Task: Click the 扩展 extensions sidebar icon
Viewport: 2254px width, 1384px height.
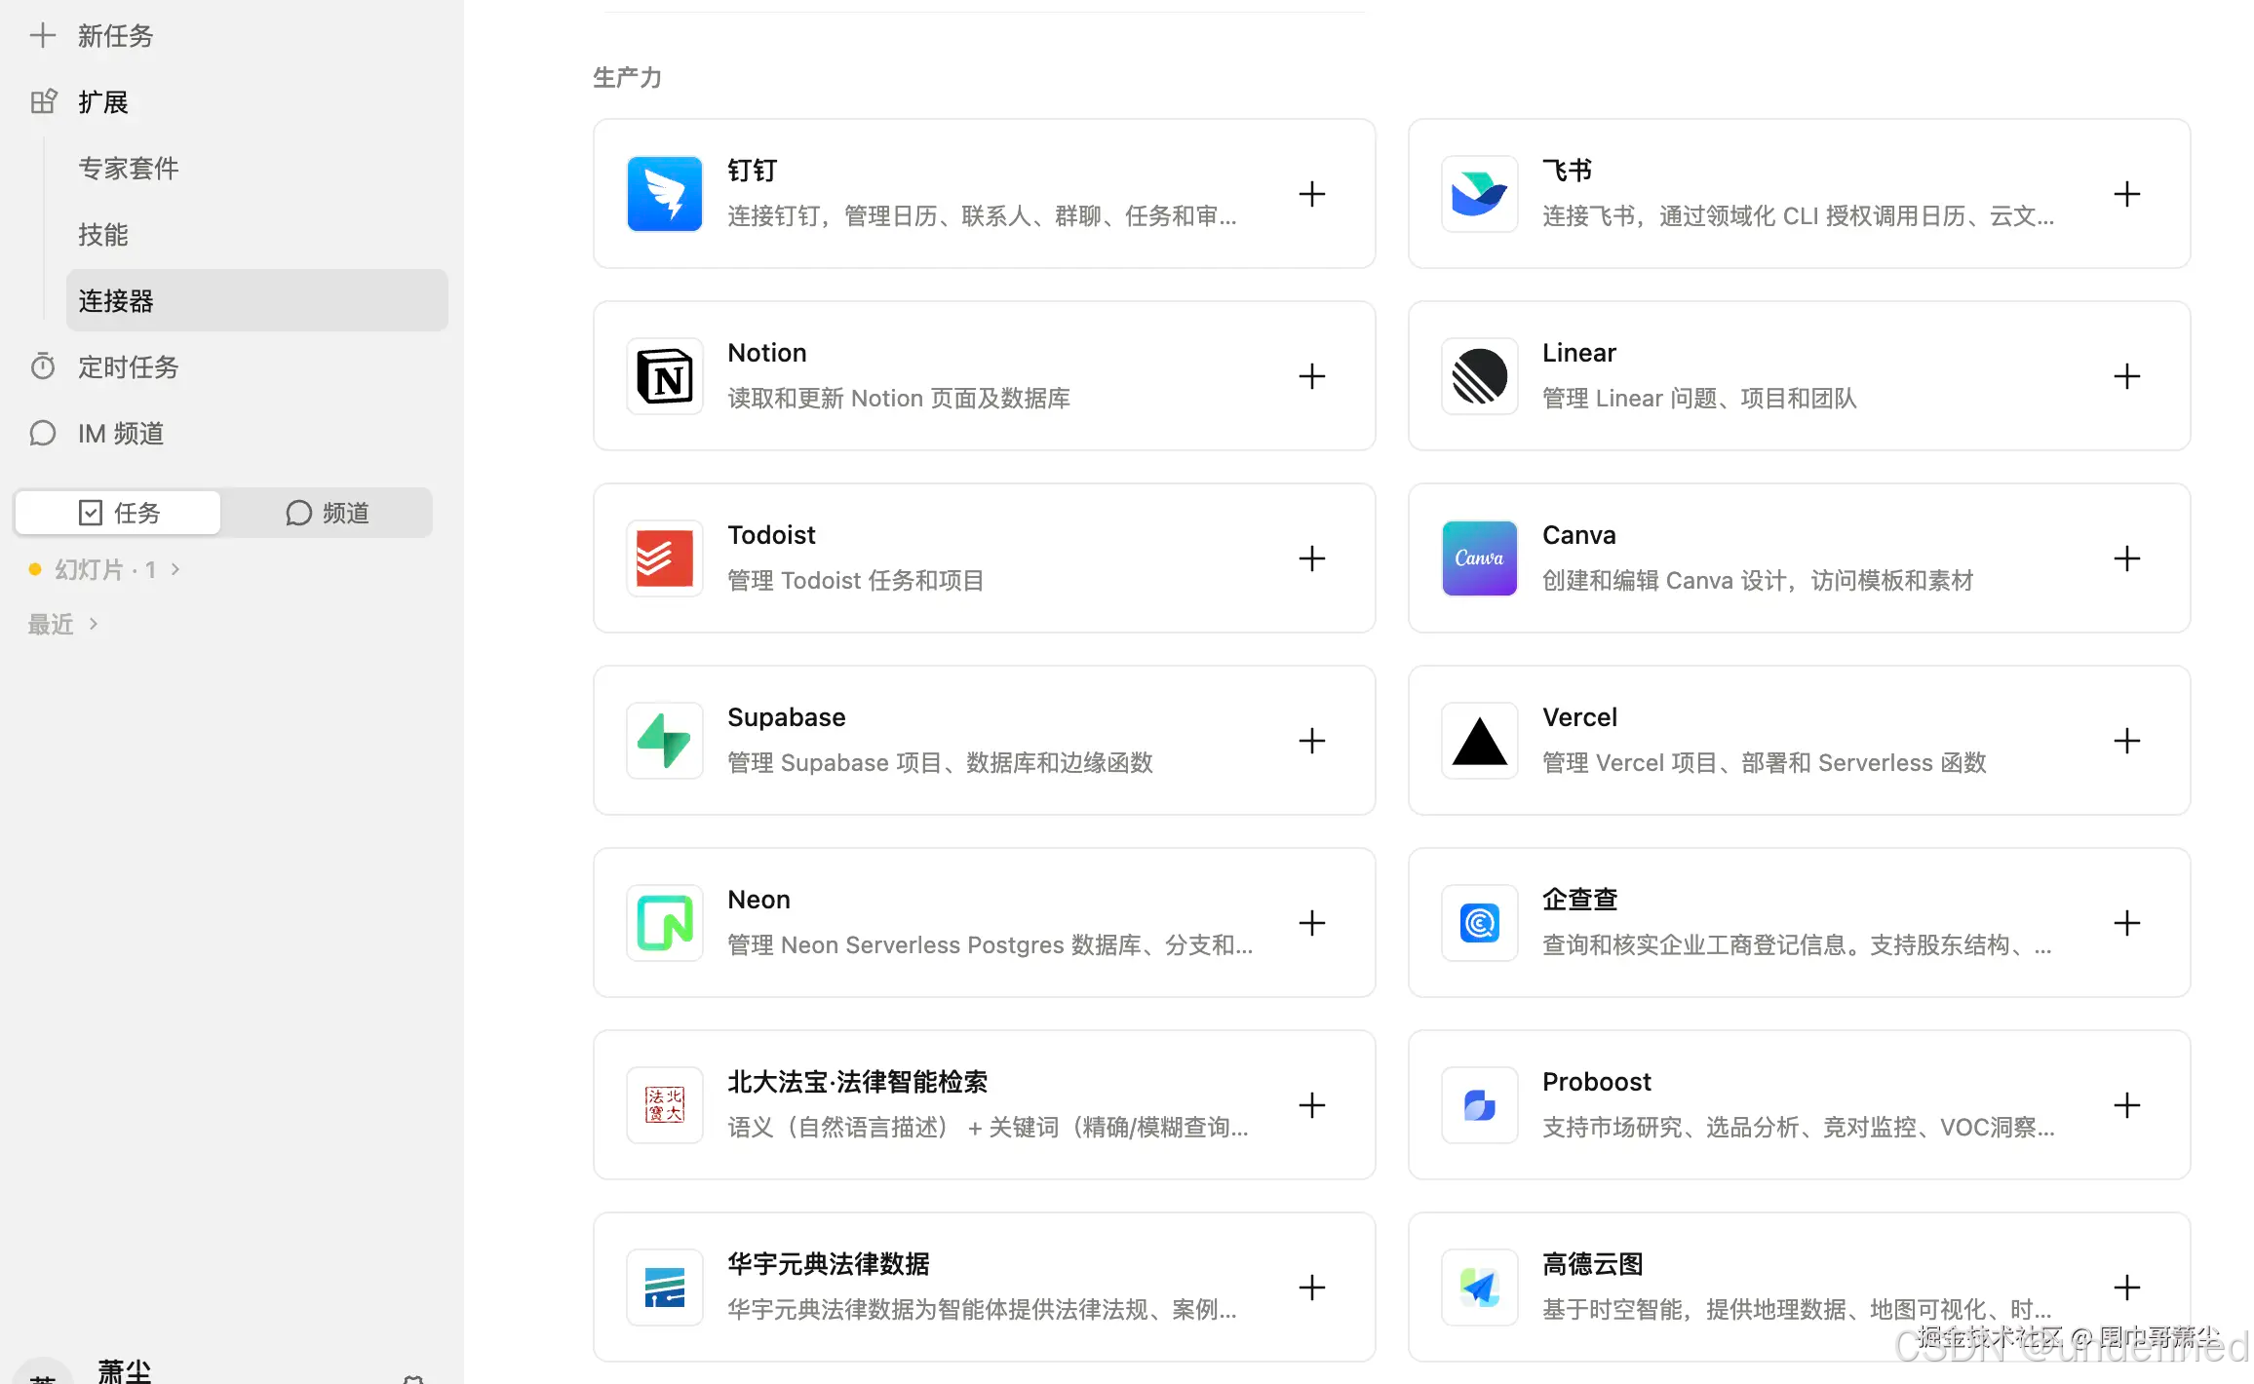Action: [x=44, y=101]
